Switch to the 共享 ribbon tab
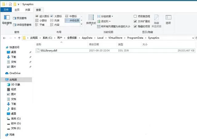Viewport: 197px width, 139px height. [x=28, y=10]
